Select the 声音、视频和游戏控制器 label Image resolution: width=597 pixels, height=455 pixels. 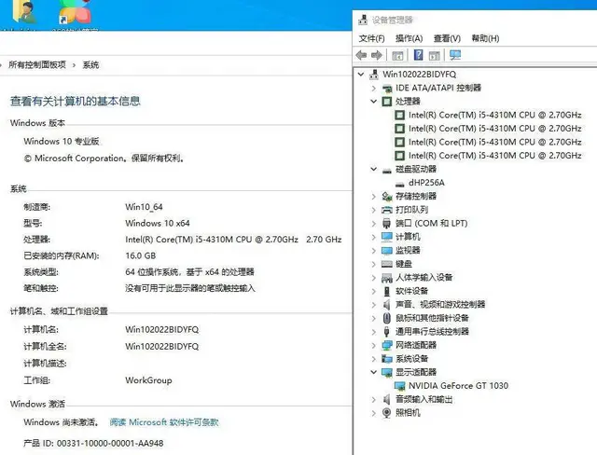coord(440,304)
